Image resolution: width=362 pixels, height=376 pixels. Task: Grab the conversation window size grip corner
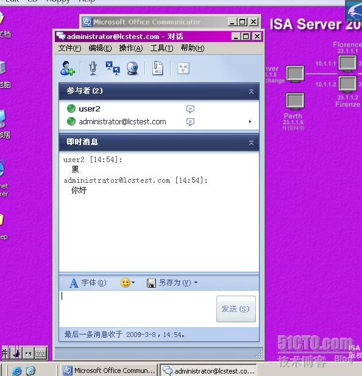tap(259, 354)
